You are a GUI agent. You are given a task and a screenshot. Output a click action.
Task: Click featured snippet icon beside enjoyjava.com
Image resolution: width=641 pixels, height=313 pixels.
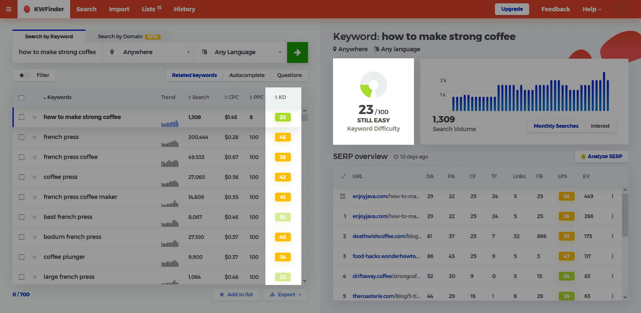click(x=343, y=196)
